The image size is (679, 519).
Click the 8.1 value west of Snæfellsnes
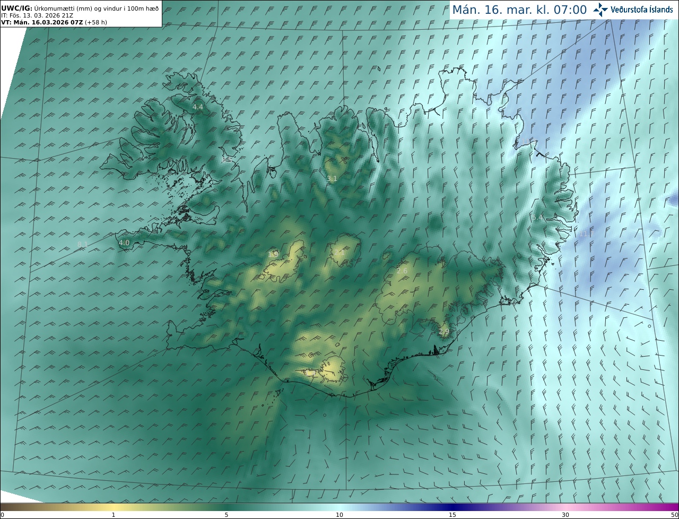(x=82, y=245)
